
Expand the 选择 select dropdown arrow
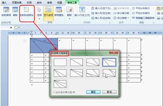coord(39,19)
